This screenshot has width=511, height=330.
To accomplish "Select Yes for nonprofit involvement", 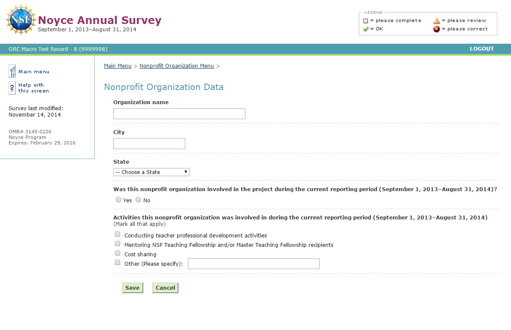I will pyautogui.click(x=118, y=200).
